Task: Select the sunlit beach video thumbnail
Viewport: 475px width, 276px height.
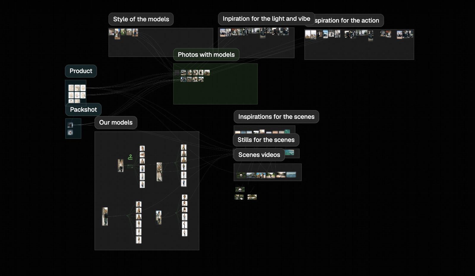Action: click(281, 175)
